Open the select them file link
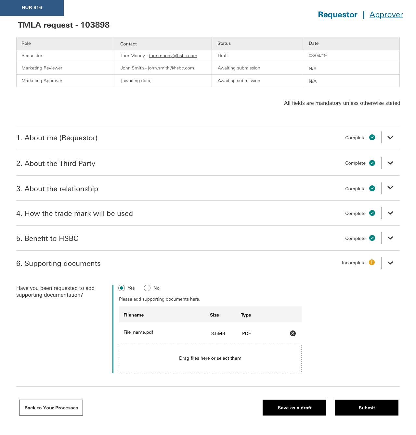This screenshot has width=416, height=435. [229, 358]
